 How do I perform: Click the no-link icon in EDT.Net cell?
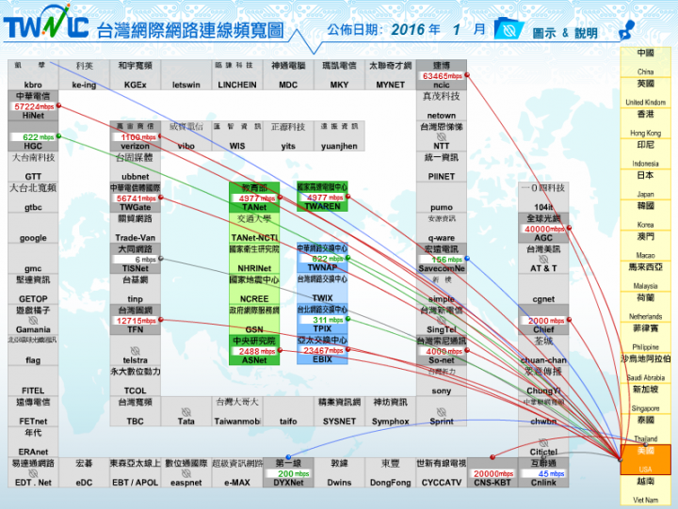point(33,473)
